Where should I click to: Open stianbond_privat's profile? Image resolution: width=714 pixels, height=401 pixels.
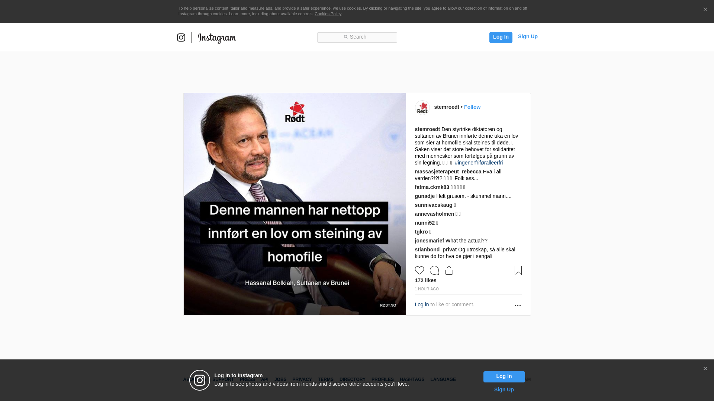tap(436, 250)
